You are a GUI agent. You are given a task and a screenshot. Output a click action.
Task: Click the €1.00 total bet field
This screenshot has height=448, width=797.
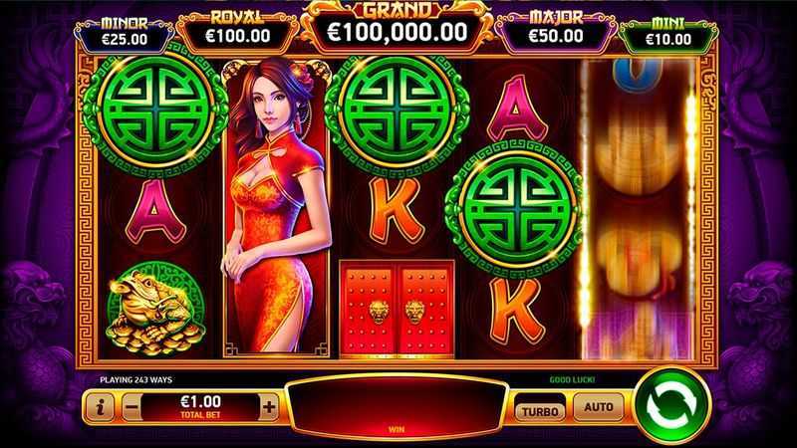(x=201, y=407)
